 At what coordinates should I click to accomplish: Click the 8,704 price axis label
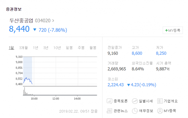coord(19,73)
